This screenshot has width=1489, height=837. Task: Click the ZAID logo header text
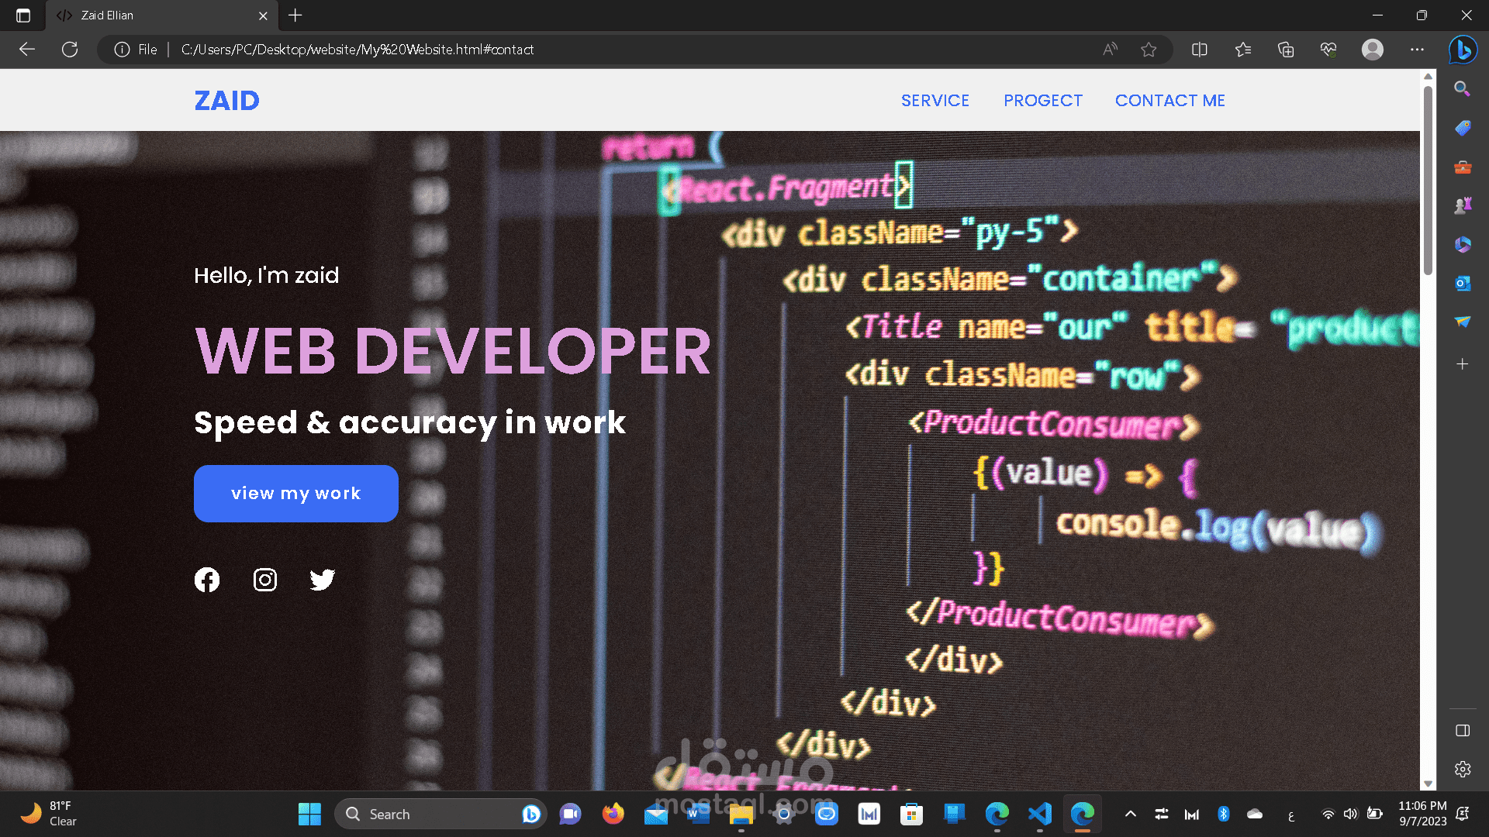point(227,100)
